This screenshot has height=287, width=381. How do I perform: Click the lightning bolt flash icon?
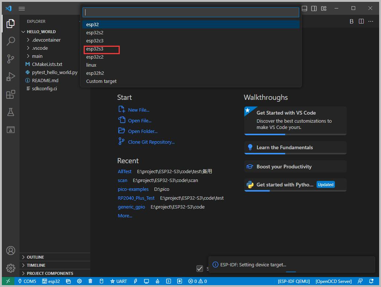[x=136, y=281]
